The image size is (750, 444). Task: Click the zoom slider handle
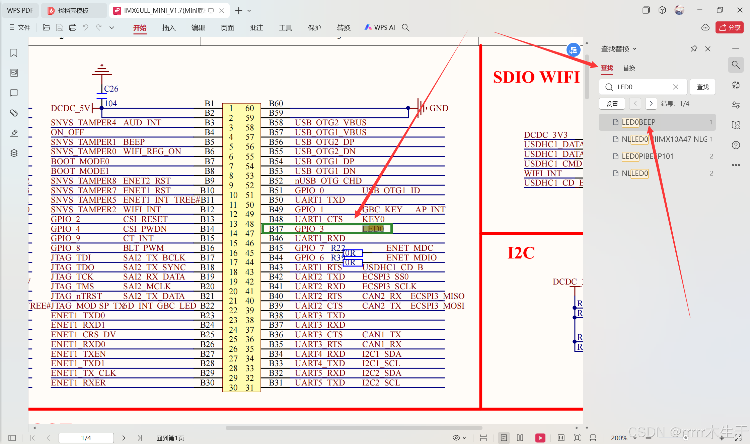[x=685, y=438]
